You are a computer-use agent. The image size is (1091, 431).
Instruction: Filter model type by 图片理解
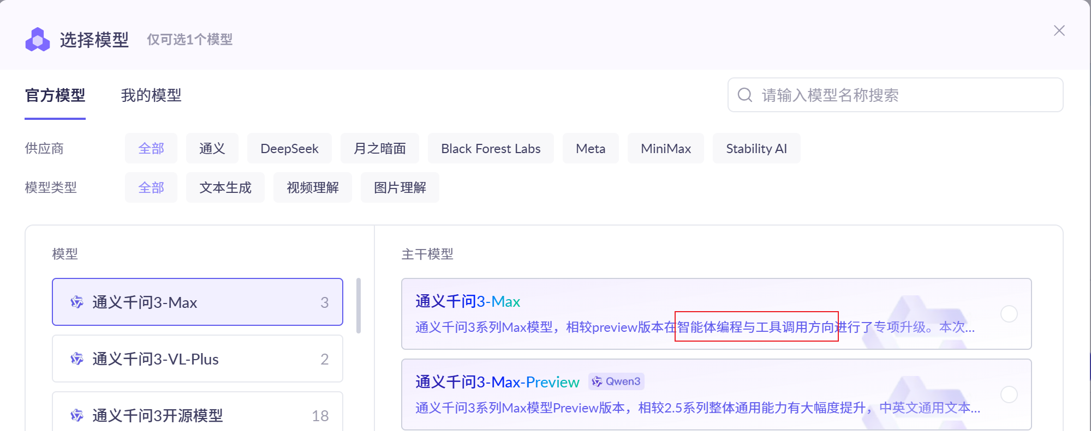tap(400, 187)
